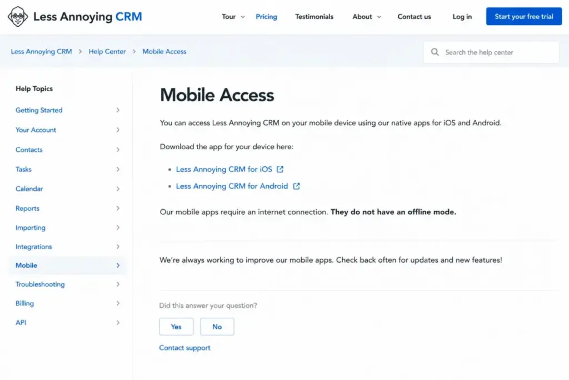
Task: Open Less Annoying CRM for iOS link
Action: [224, 169]
